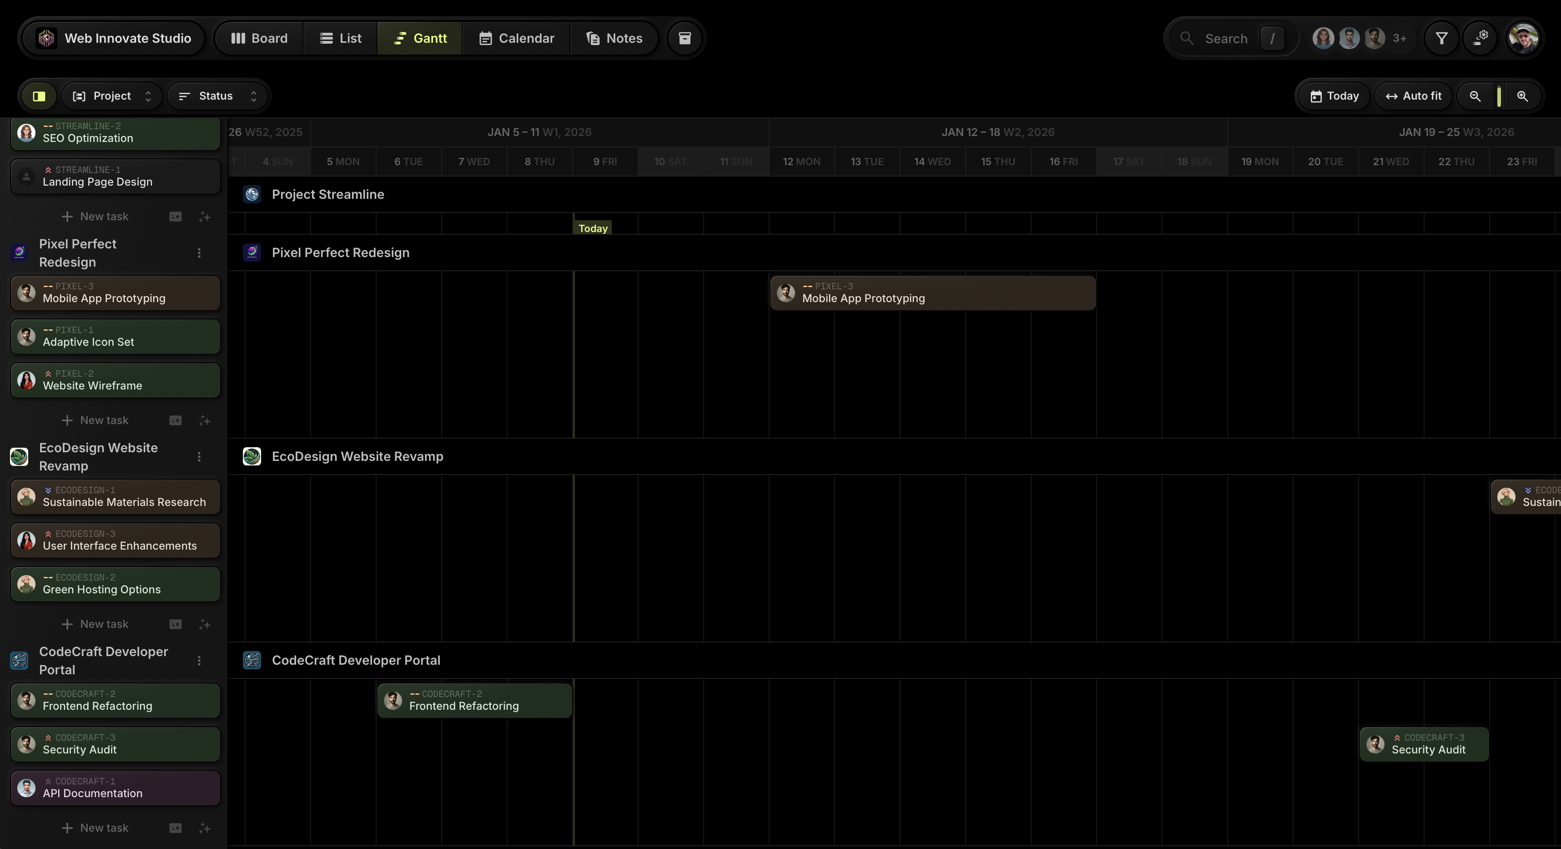This screenshot has height=849, width=1561.
Task: Click the timeline zoom level slider handle
Action: (1499, 96)
